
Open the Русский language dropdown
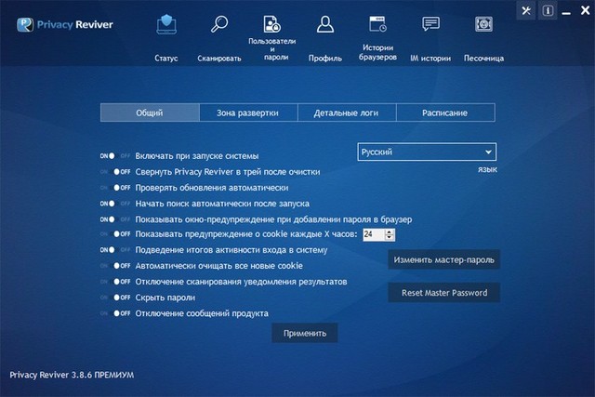427,152
